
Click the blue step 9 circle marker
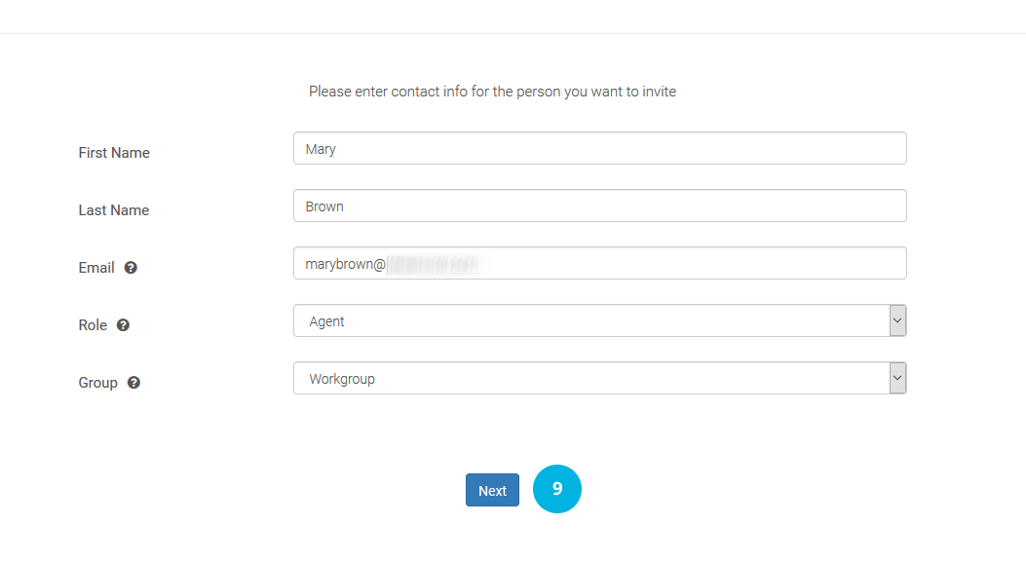click(x=556, y=489)
